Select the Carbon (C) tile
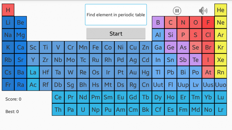The width and height of the screenshot is (232, 130). [171, 22]
